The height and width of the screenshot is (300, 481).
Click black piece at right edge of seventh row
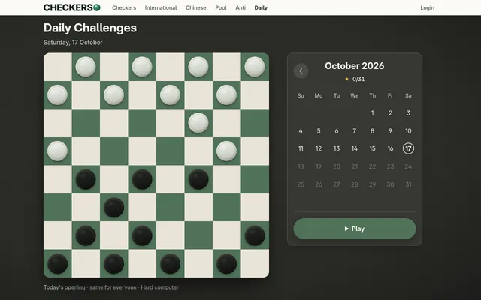255,235
